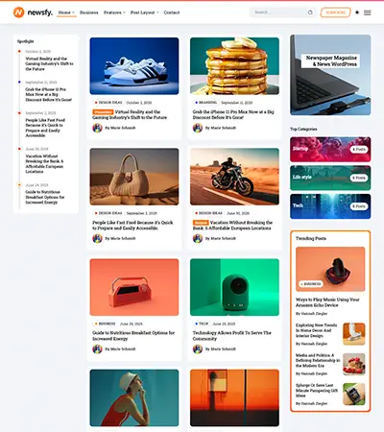Expand the Home menu dropdown
Screen dimensions: 384x432
pos(66,12)
